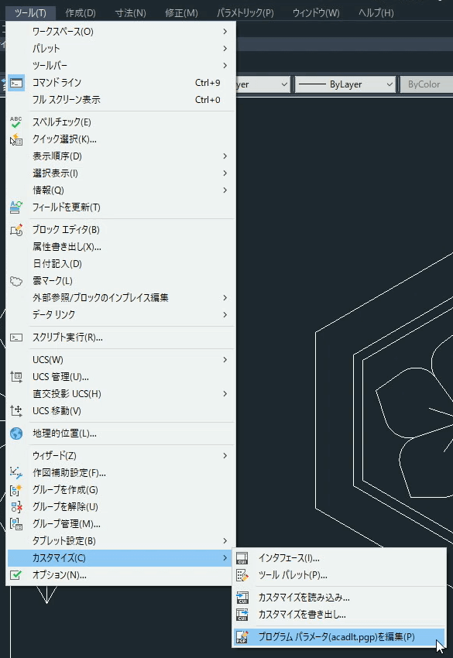Click the quick select icon beside クイック選択(K)
Image resolution: width=453 pixels, height=658 pixels.
[x=16, y=139]
